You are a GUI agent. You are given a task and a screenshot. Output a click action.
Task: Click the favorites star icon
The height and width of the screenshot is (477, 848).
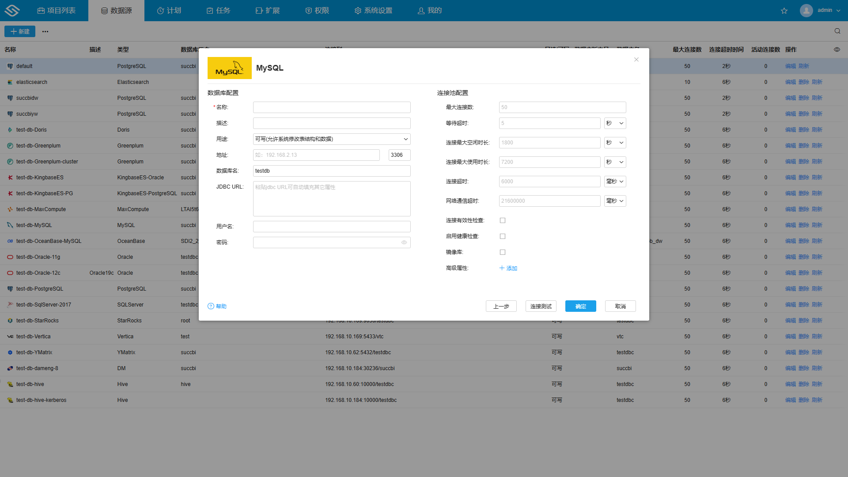(784, 11)
